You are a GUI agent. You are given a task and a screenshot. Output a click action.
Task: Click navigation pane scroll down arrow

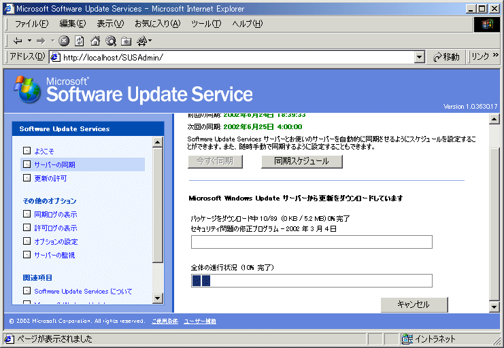pos(158,298)
